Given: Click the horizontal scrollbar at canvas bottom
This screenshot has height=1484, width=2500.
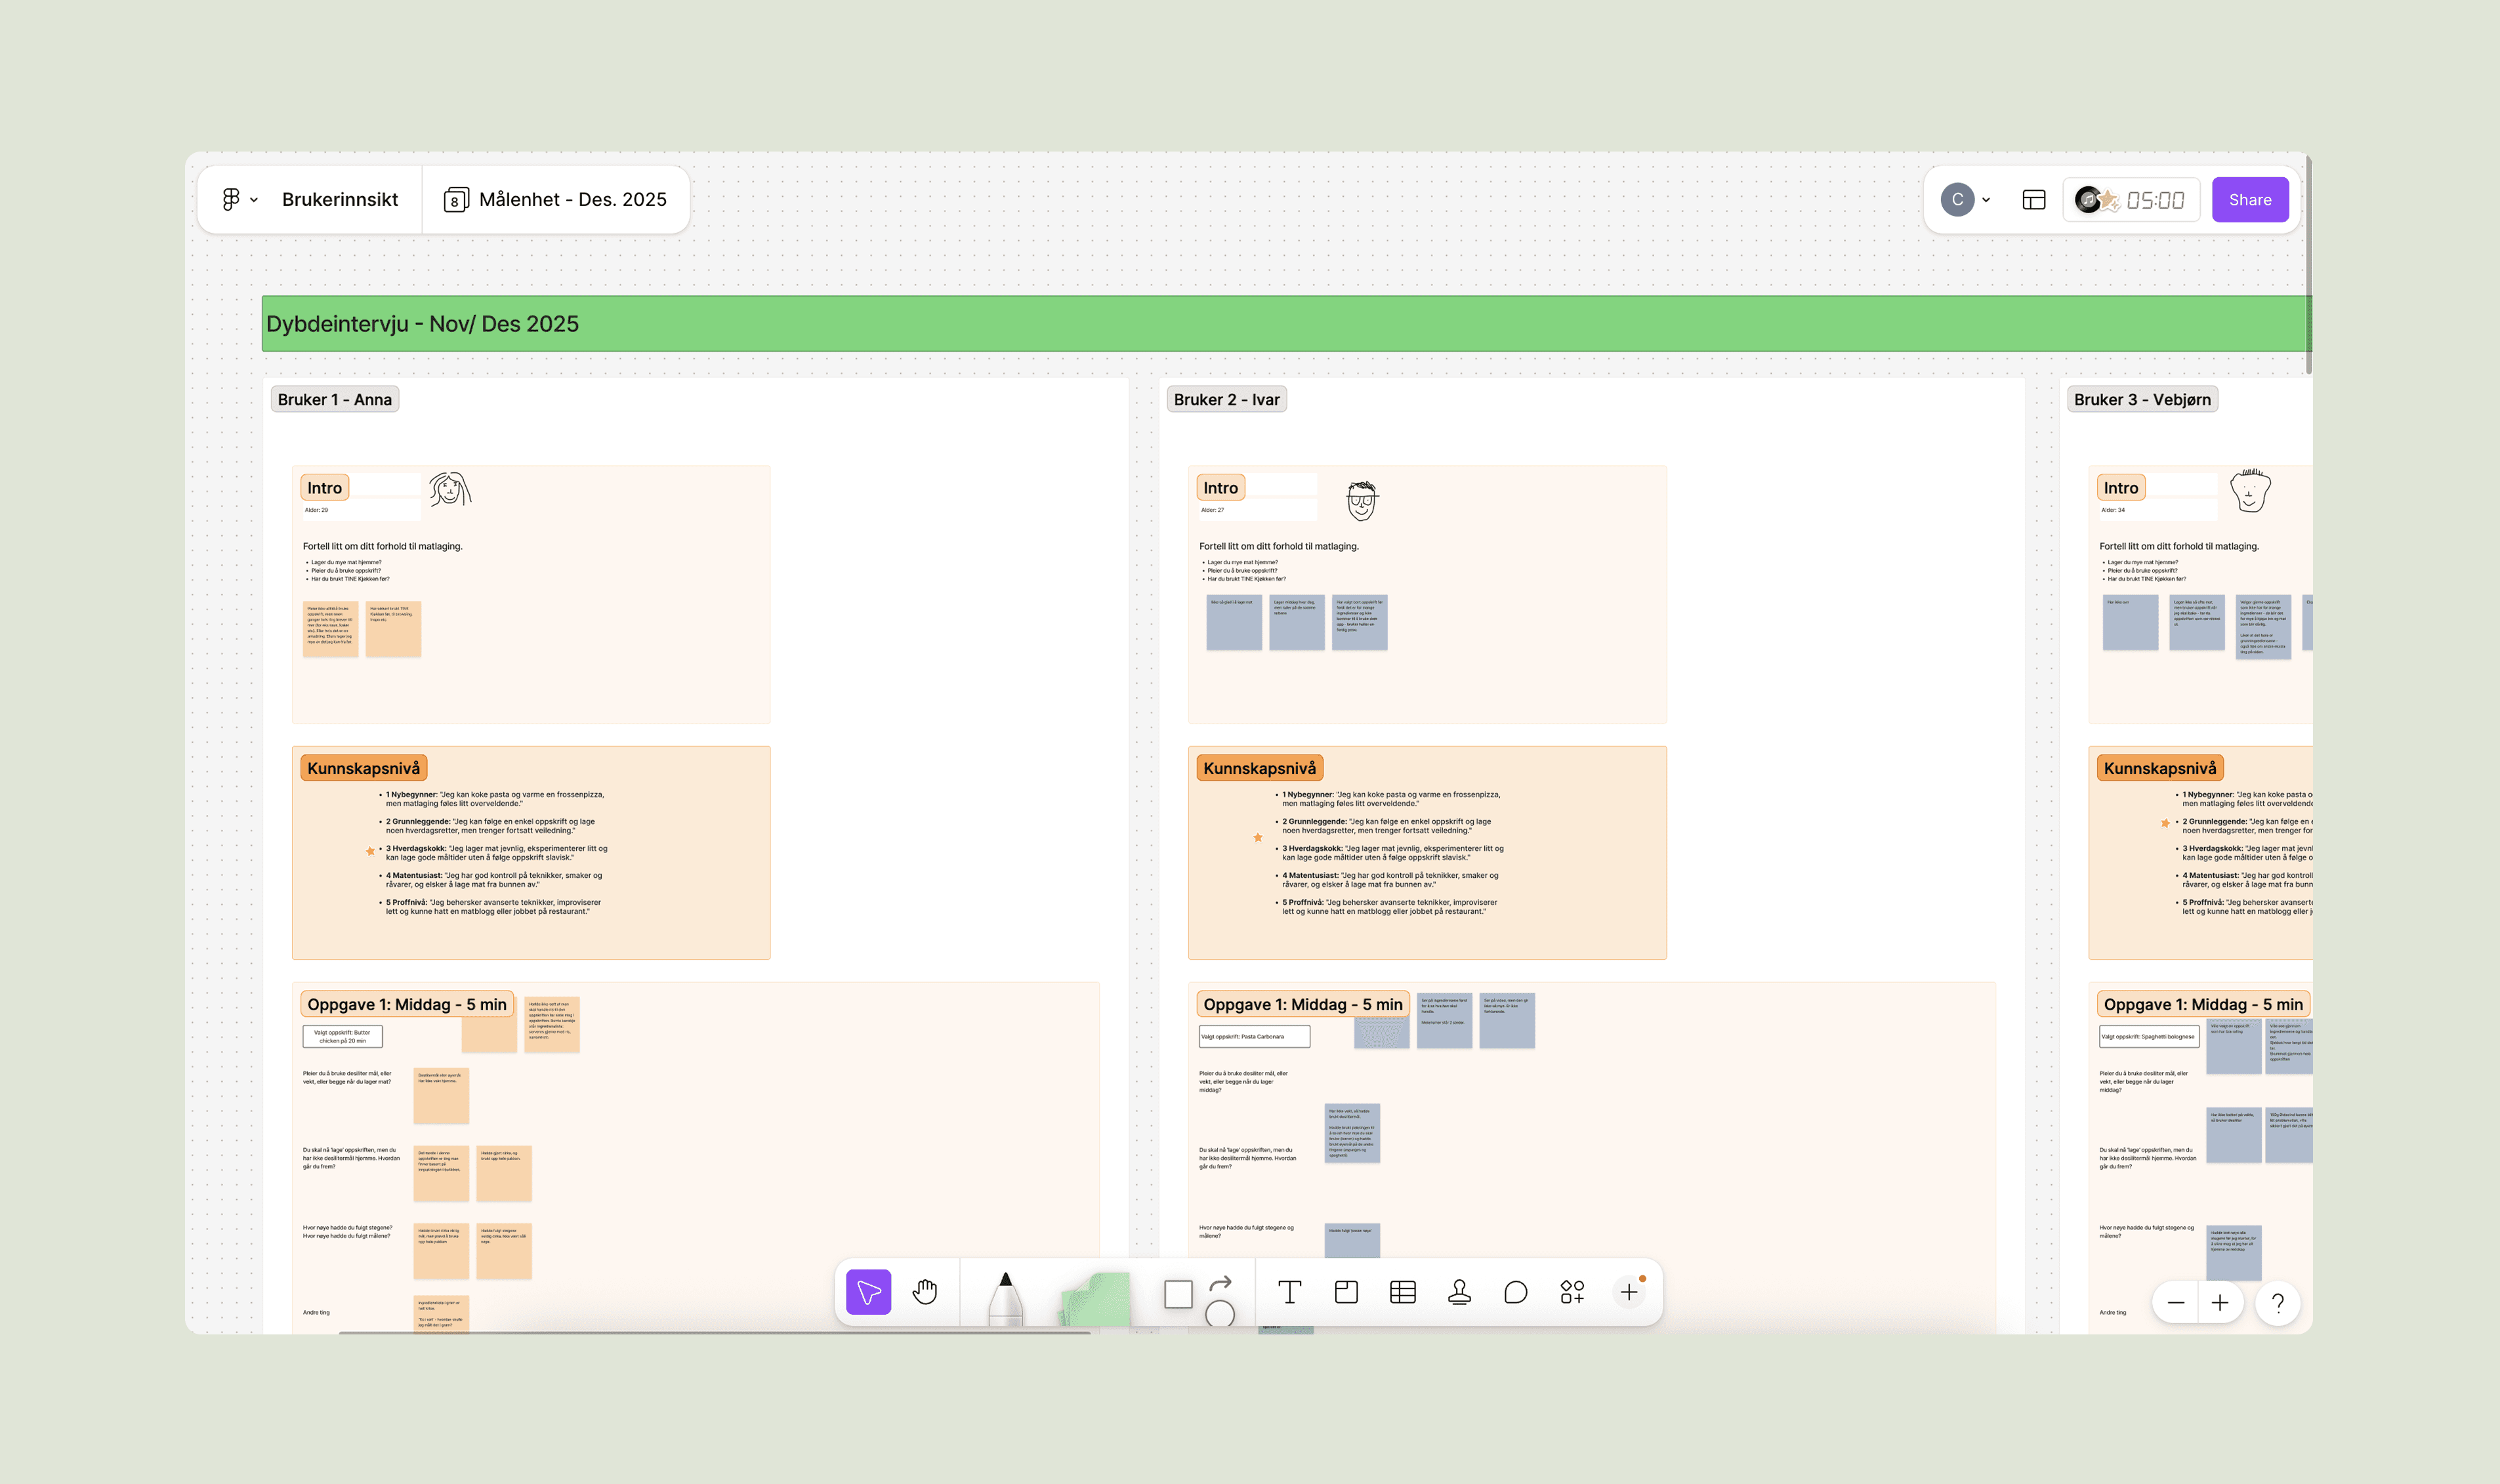Looking at the screenshot, I should 714,1331.
